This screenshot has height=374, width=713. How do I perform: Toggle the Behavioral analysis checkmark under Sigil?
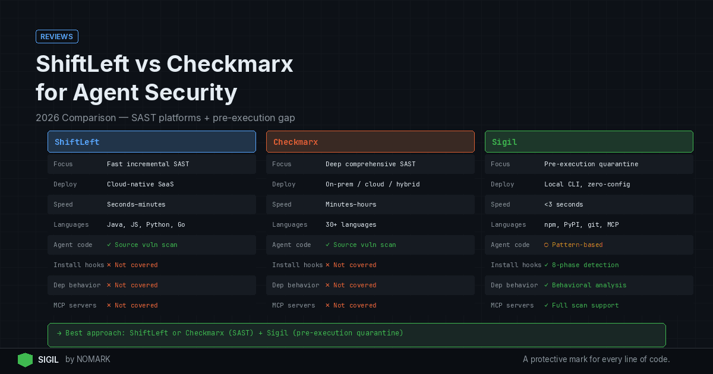(x=547, y=285)
